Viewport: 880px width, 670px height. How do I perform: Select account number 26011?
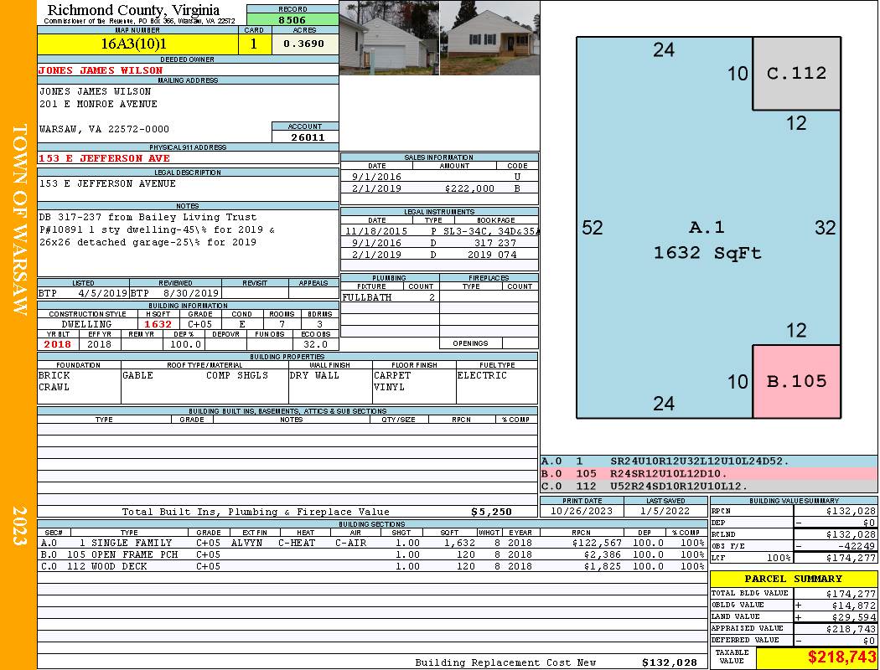coord(308,137)
